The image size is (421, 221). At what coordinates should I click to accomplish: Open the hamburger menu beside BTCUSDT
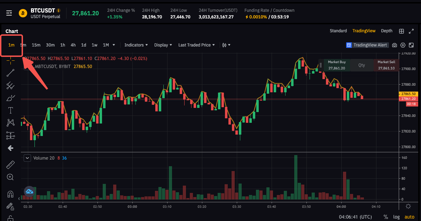(9, 13)
